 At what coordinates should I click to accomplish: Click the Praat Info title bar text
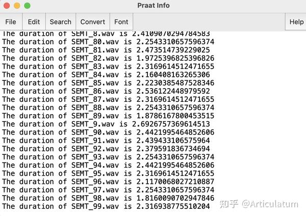click(x=153, y=6)
